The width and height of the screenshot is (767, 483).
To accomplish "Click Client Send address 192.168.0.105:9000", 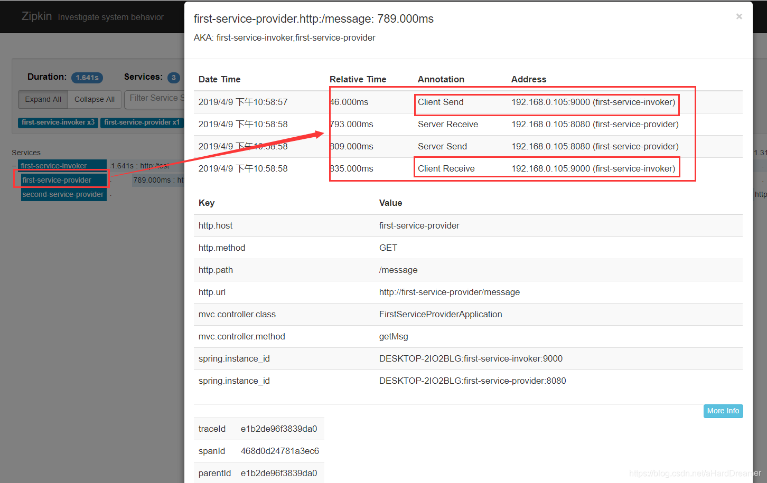I will [593, 102].
